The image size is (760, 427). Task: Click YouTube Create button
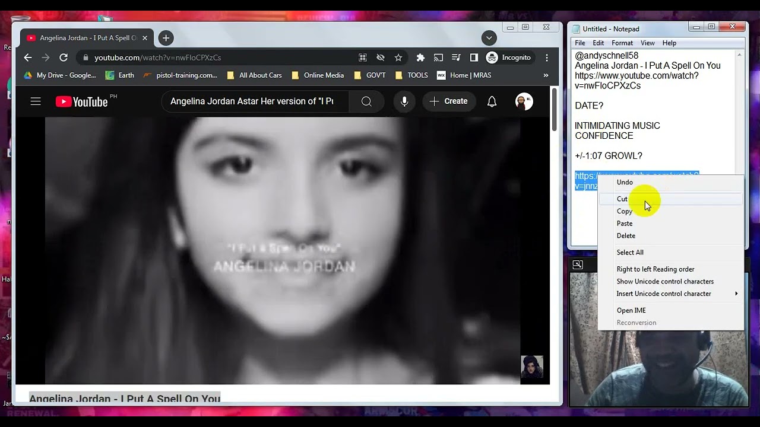point(449,101)
